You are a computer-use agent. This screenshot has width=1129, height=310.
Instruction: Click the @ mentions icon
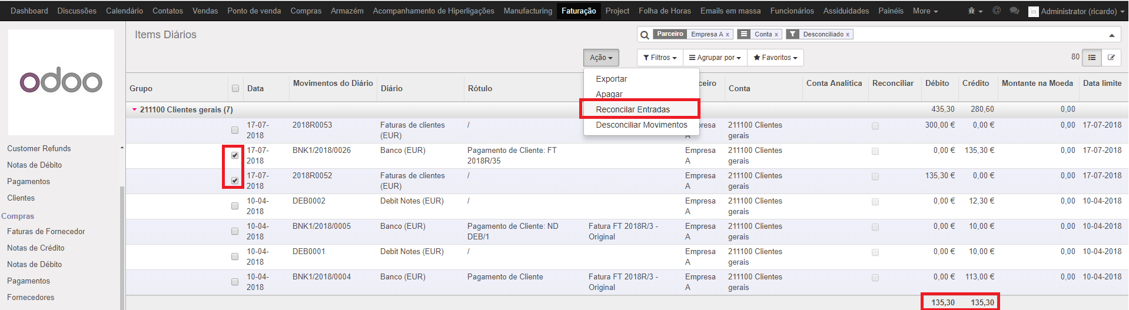[997, 11]
